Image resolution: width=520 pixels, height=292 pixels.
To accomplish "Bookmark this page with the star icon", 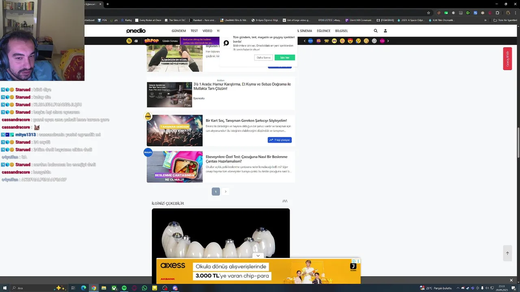I will (x=428, y=13).
